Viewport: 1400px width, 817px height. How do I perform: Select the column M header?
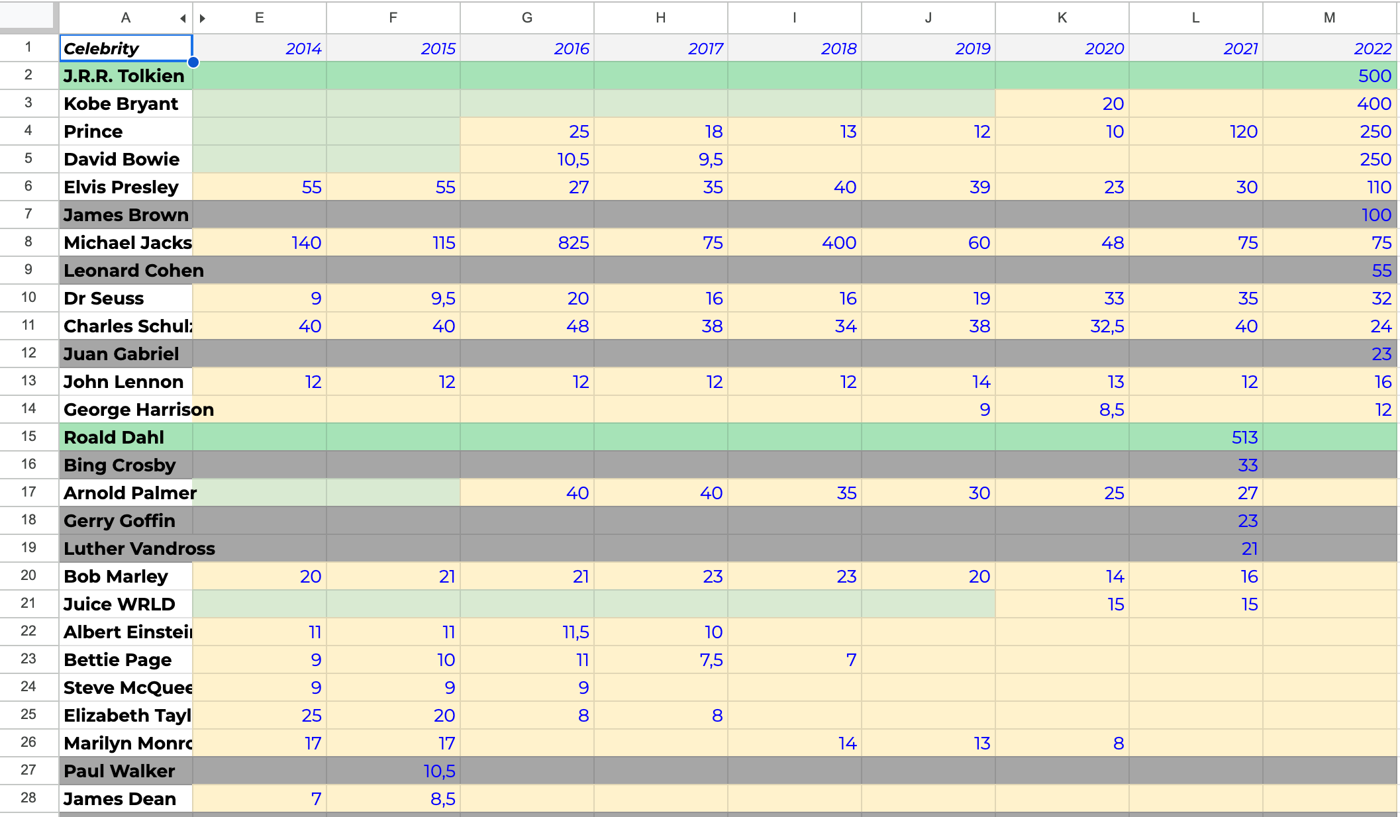point(1328,18)
